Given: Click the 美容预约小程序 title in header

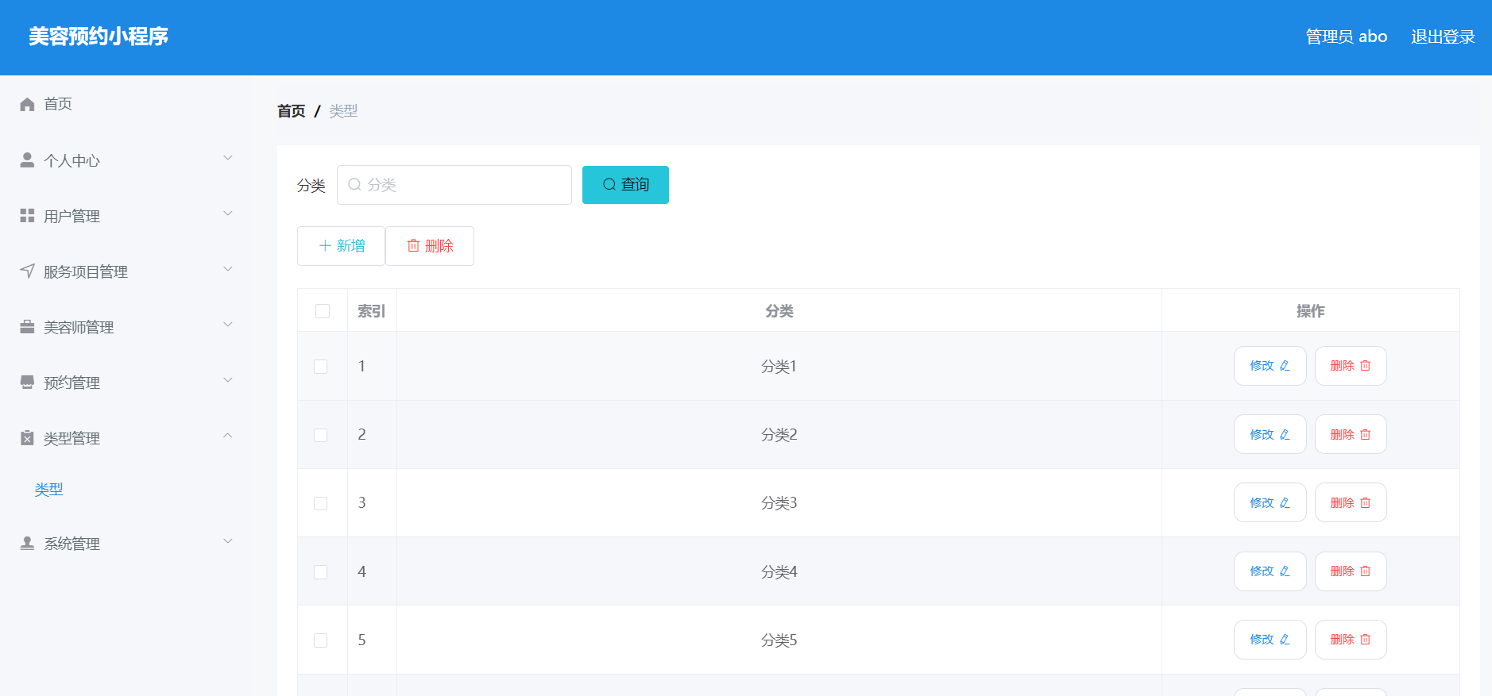Looking at the screenshot, I should (99, 37).
